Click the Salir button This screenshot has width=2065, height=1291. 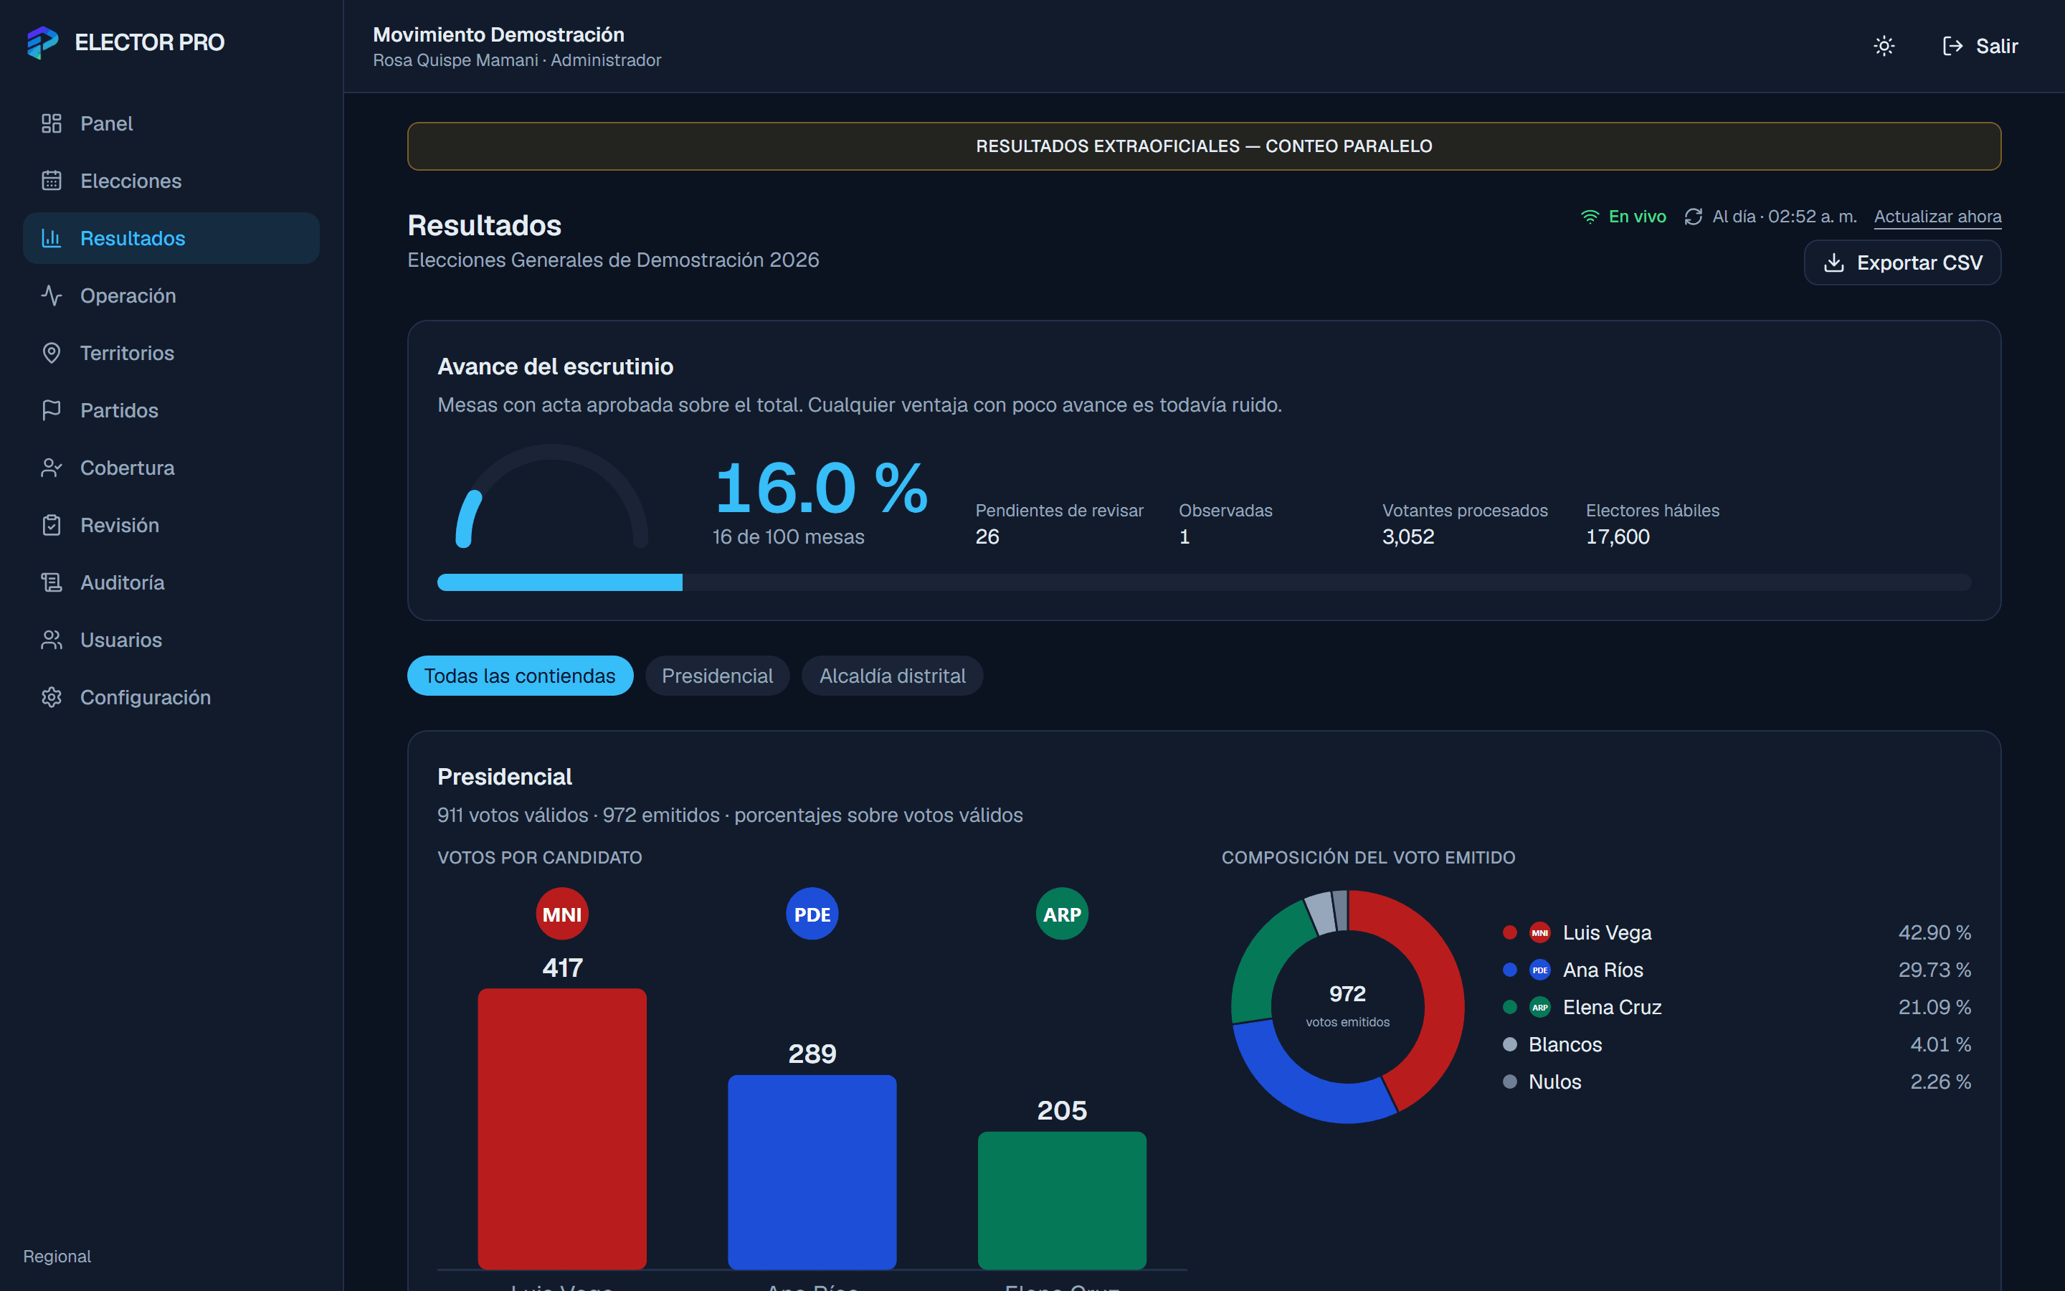pyautogui.click(x=1980, y=46)
